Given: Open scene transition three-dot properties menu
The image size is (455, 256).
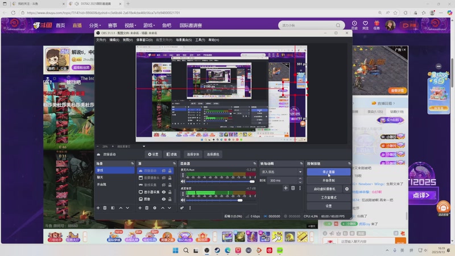Looking at the screenshot, I should 300,188.
